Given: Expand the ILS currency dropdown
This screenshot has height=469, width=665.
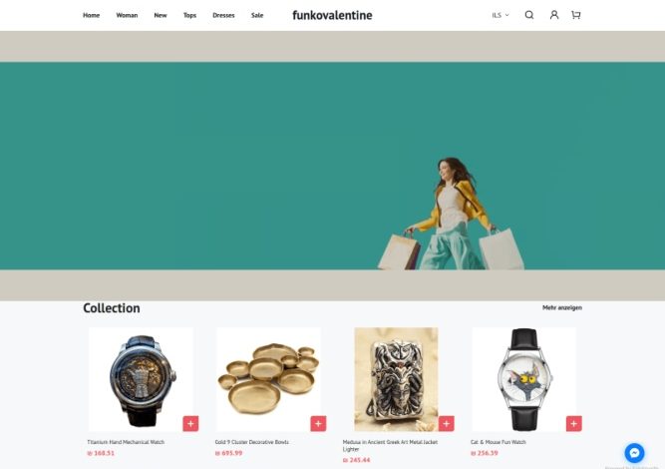Looking at the screenshot, I should (500, 15).
